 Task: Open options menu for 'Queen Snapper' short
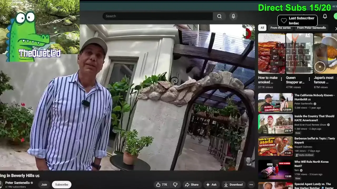[309, 79]
